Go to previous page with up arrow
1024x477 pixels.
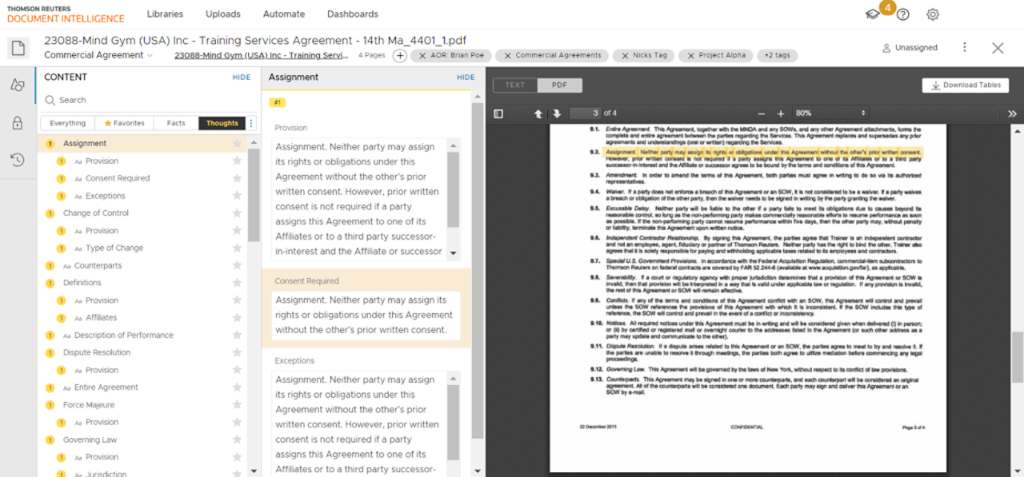coord(538,113)
